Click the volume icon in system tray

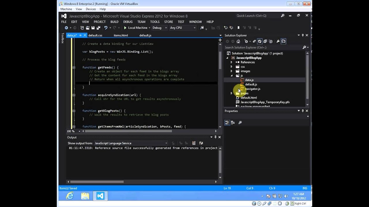(x=286, y=196)
